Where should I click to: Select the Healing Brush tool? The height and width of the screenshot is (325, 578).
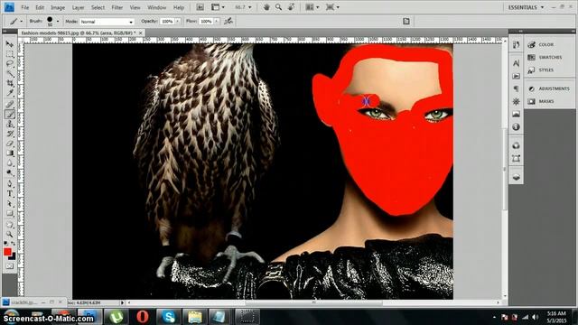[10, 105]
